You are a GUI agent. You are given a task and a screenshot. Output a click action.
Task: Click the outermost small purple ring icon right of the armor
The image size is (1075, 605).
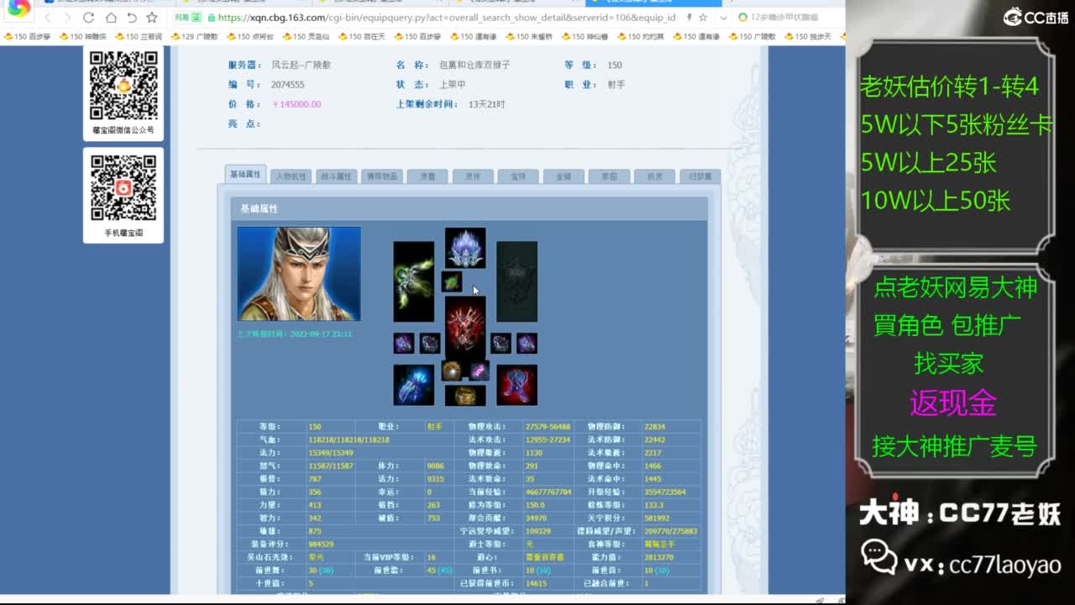tap(527, 343)
